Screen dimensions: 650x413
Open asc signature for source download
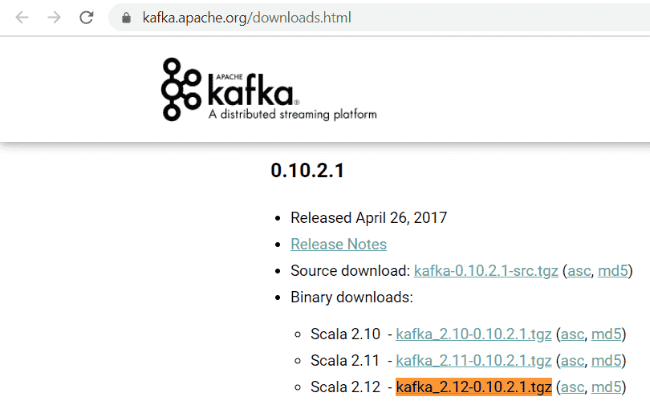click(579, 271)
